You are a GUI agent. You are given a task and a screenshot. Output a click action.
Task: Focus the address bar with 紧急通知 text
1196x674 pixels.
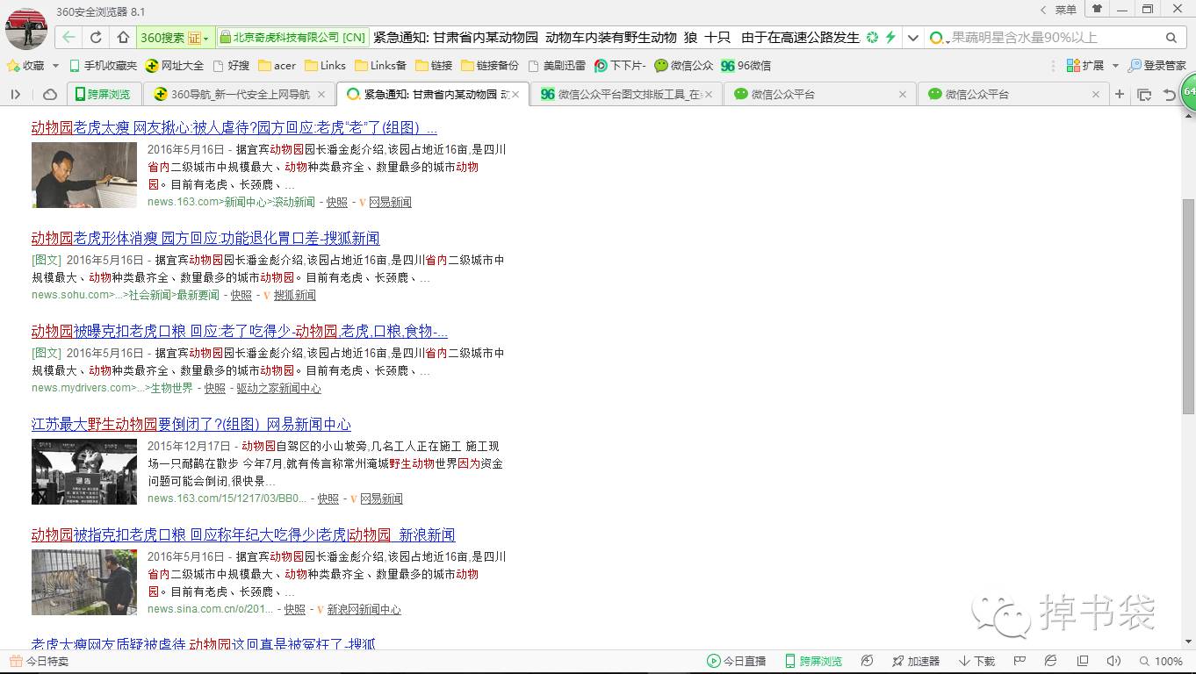(x=616, y=38)
